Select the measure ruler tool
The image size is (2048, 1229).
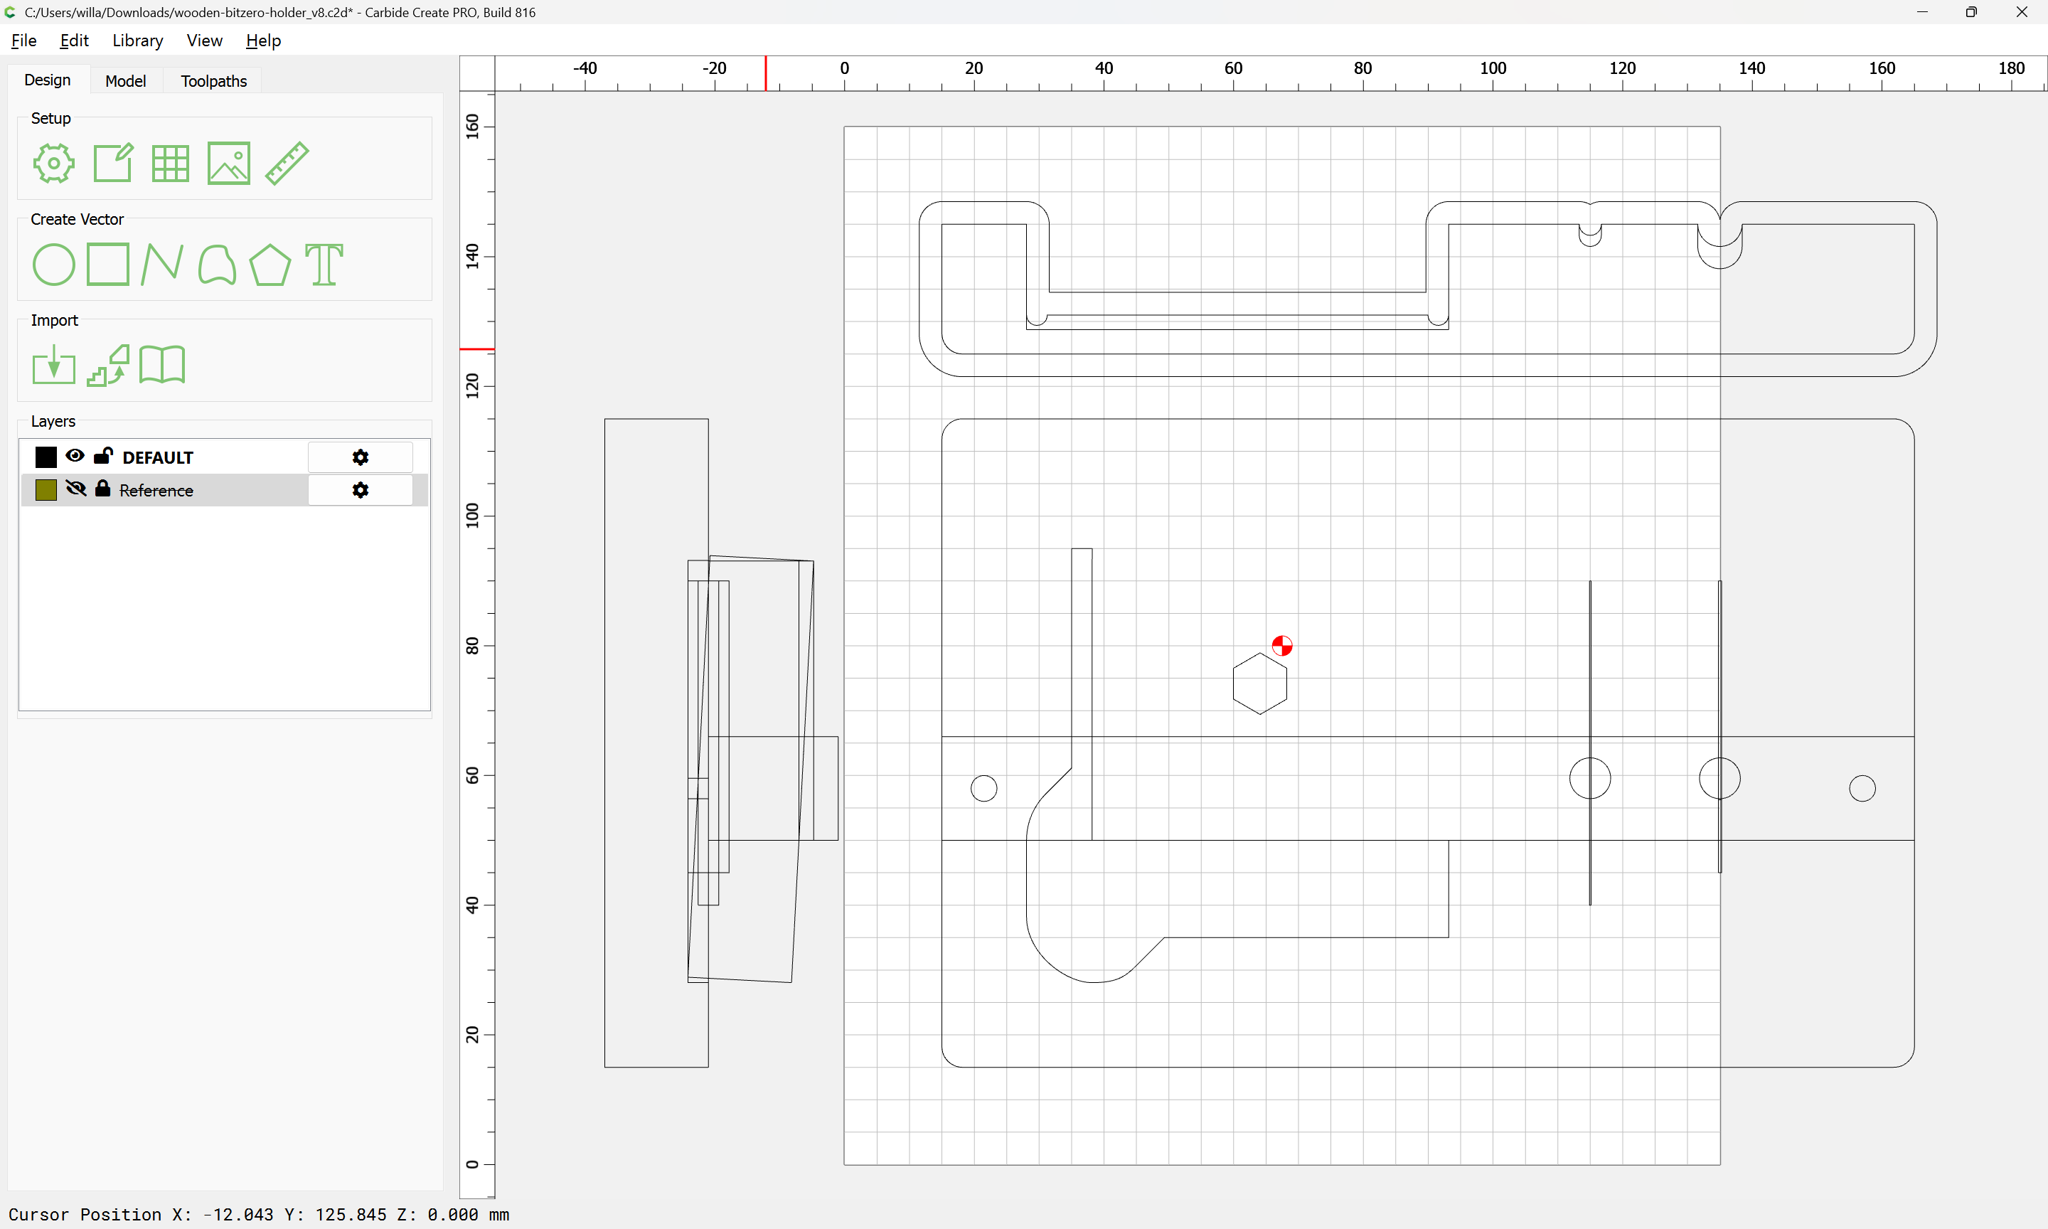tap(287, 163)
